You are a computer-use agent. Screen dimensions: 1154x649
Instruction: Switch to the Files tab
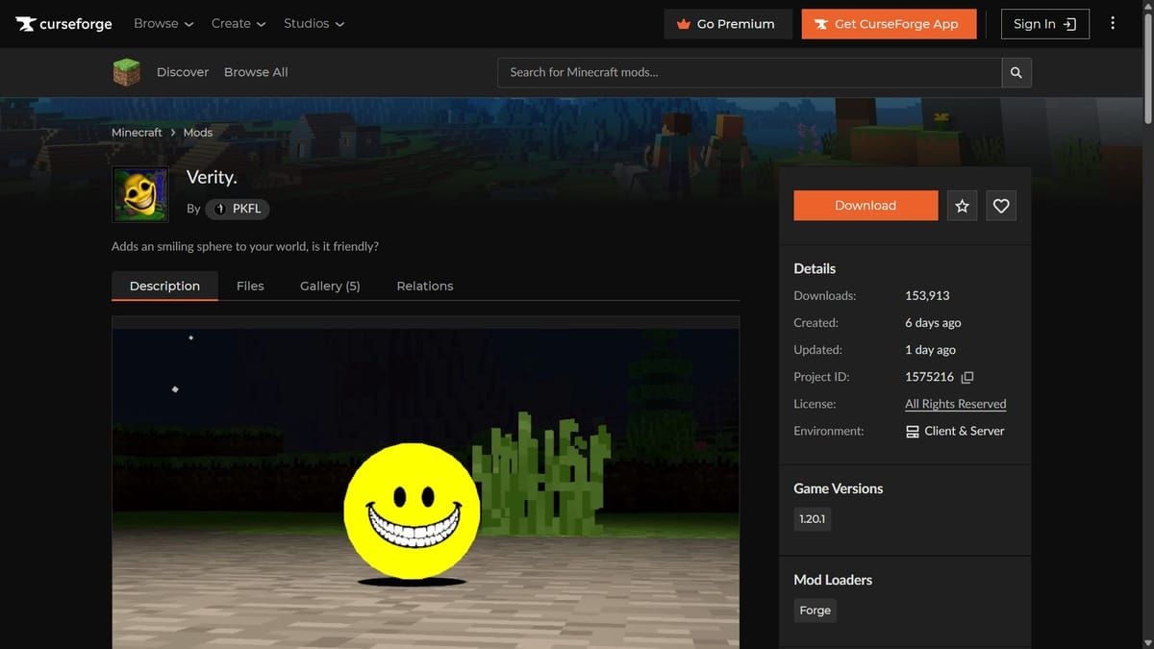point(250,286)
